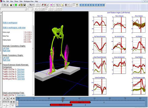
Task: Click the magenta left arrow icon
Action: (x=51, y=5)
